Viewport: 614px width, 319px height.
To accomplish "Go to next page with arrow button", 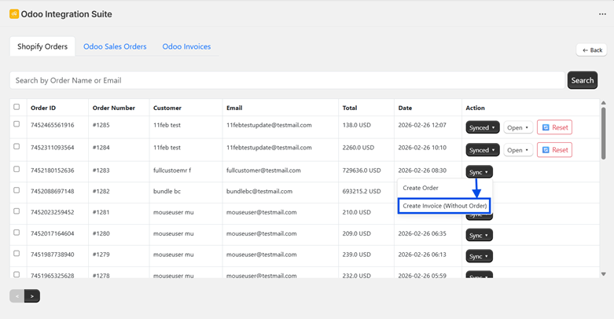I will (32, 296).
